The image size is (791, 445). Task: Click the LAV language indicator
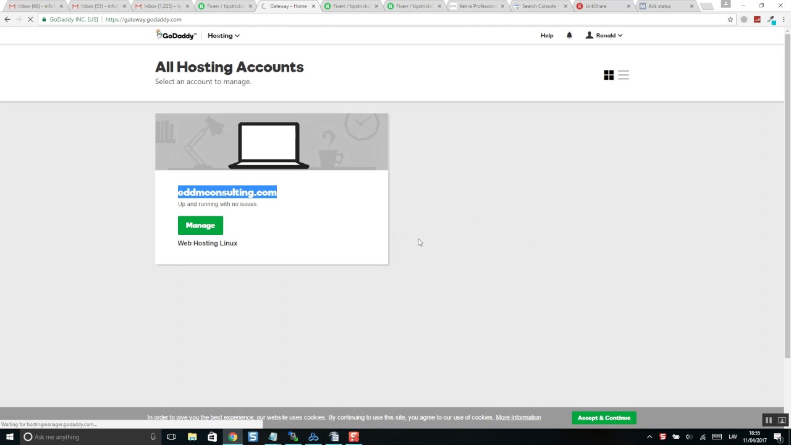pos(733,437)
